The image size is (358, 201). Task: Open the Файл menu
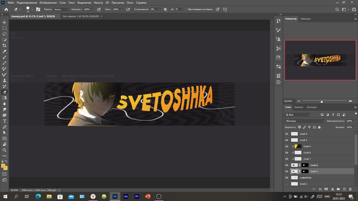11,3
